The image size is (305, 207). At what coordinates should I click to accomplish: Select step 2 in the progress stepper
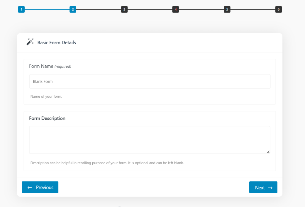(x=73, y=9)
